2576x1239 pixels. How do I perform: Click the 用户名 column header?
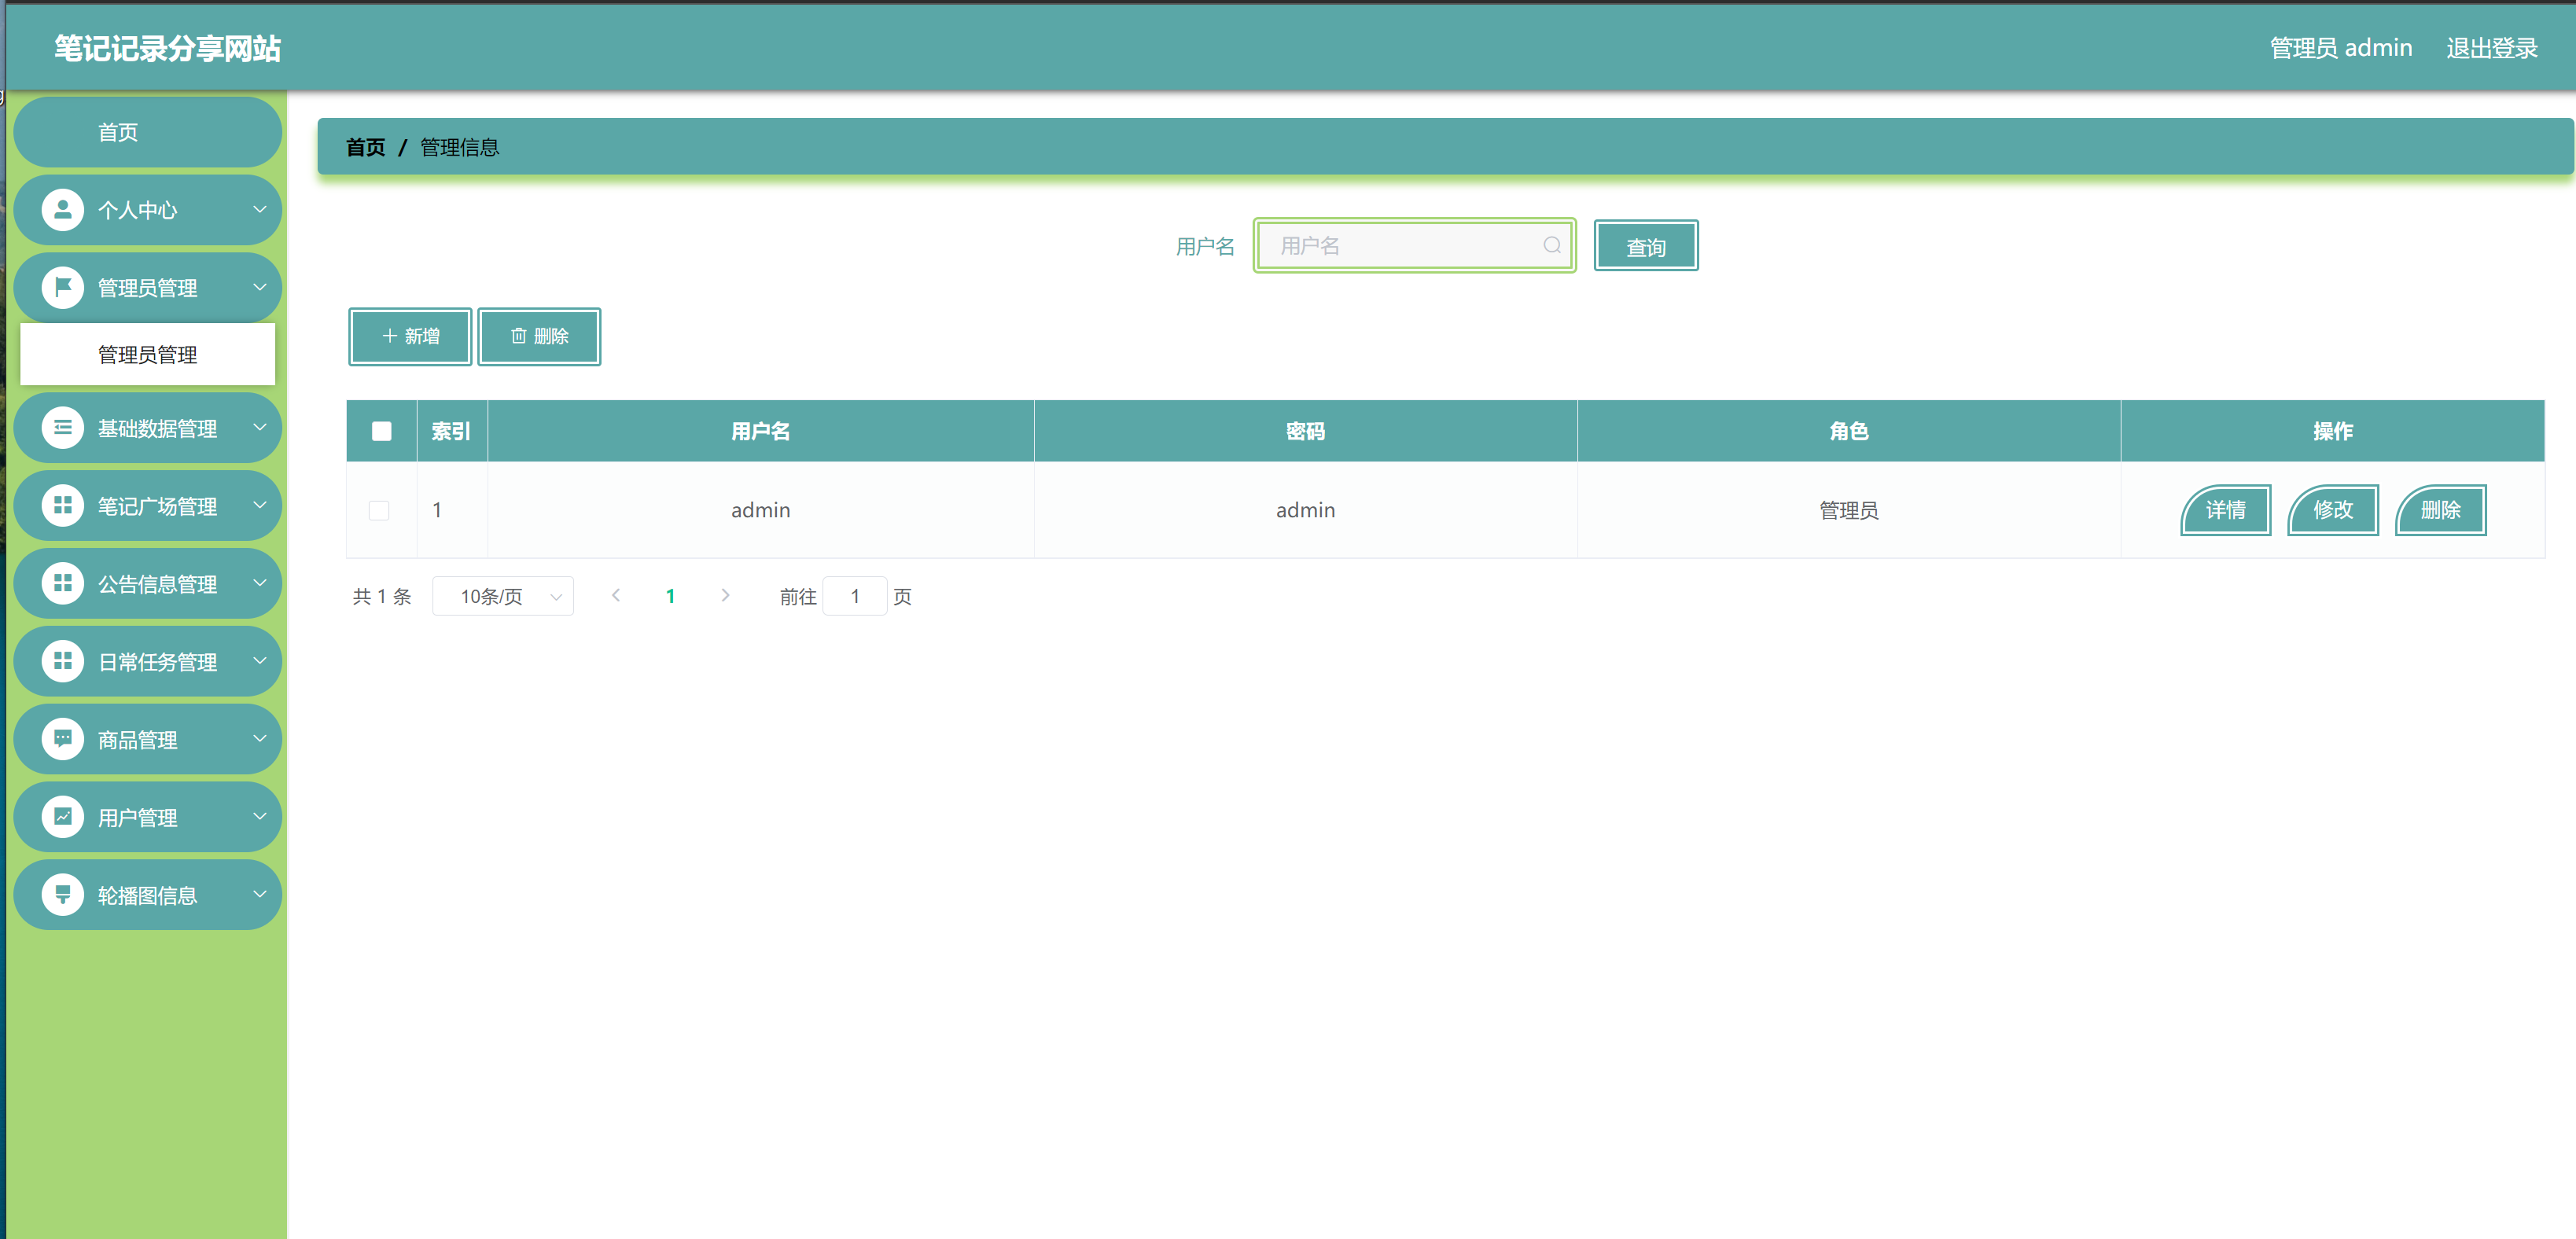[x=761, y=431]
